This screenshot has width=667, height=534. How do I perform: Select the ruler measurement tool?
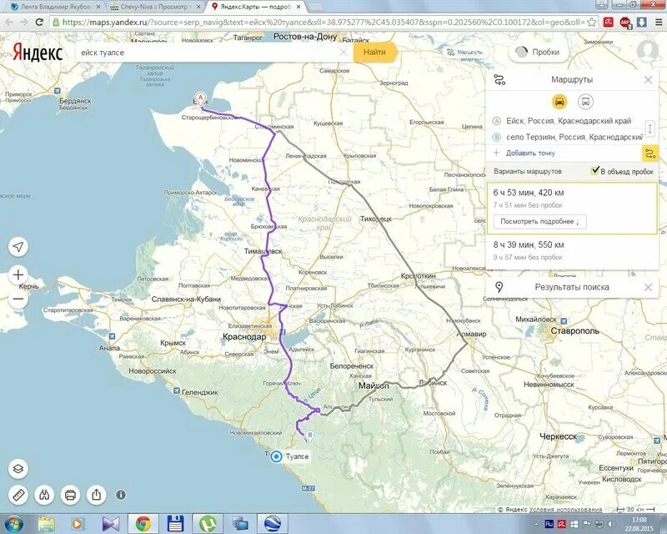point(18,496)
